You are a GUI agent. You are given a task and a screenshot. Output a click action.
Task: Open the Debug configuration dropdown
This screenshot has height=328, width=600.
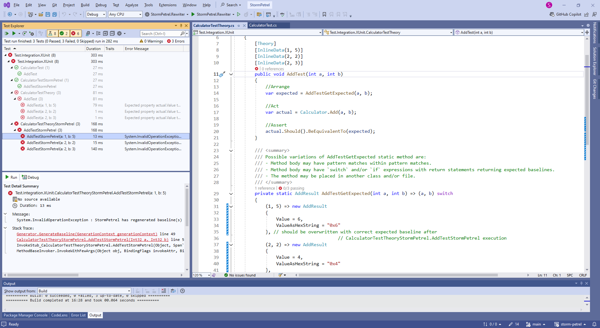(x=96, y=14)
